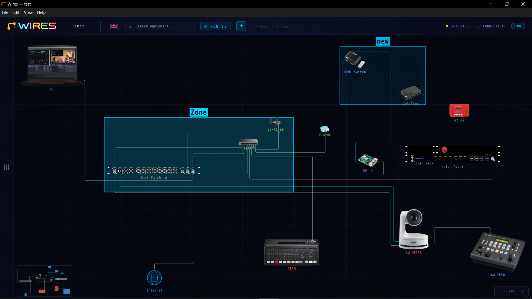
Task: Open the left sidebar panel handle
Action: (7, 167)
